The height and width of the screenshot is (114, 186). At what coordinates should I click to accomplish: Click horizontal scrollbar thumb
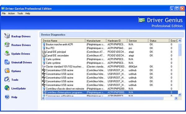(104, 98)
